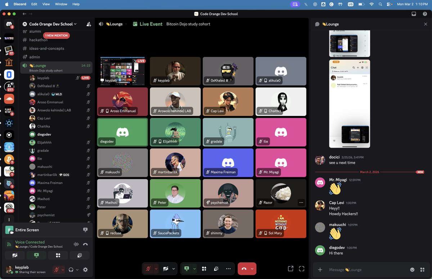This screenshot has height=279, width=432.
Task: Open Cap Levi's name in chat message
Action: click(336, 203)
